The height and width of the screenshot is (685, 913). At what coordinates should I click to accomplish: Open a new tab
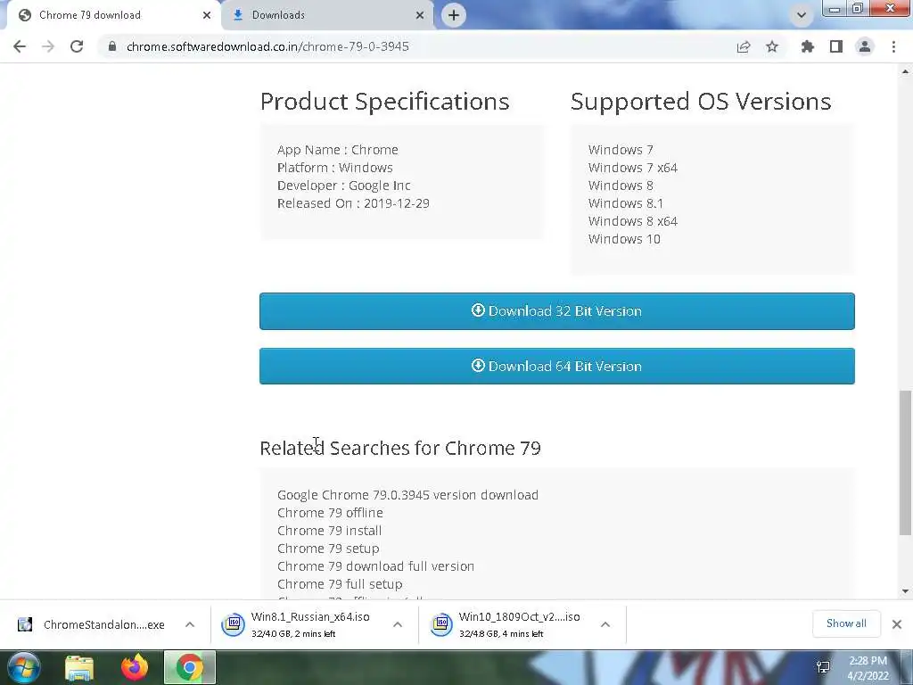(454, 15)
